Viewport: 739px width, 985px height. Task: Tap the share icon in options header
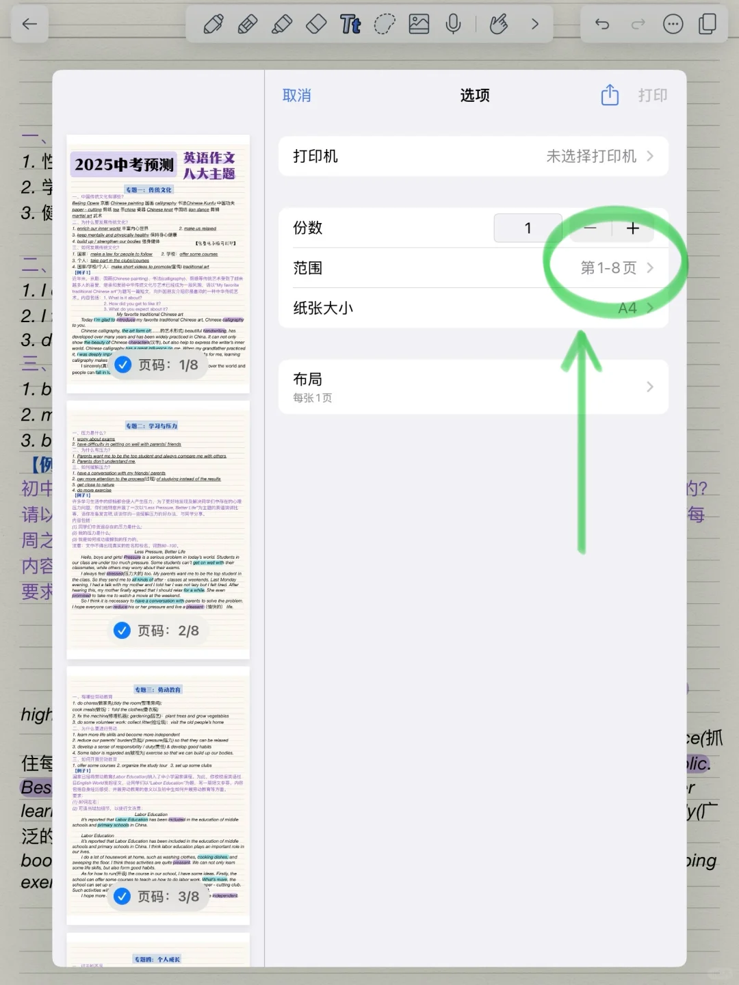pyautogui.click(x=610, y=95)
